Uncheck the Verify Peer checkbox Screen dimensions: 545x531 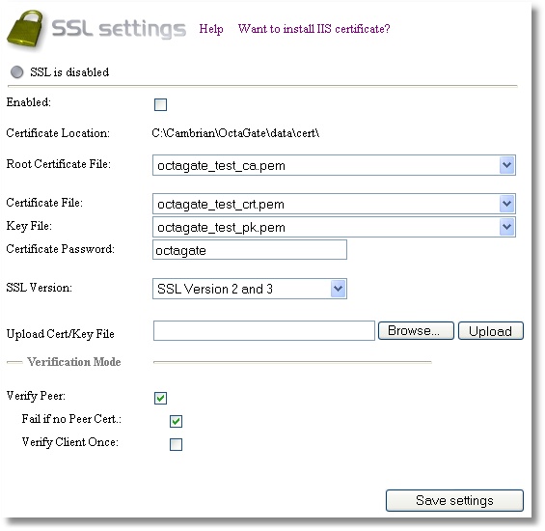(x=160, y=398)
